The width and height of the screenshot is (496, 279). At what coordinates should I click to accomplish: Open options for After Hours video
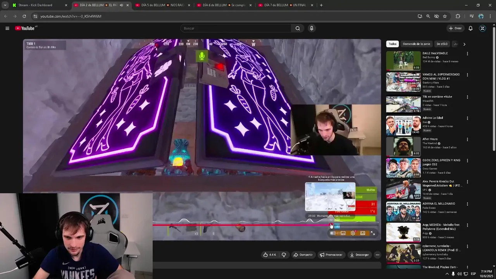tap(467, 139)
